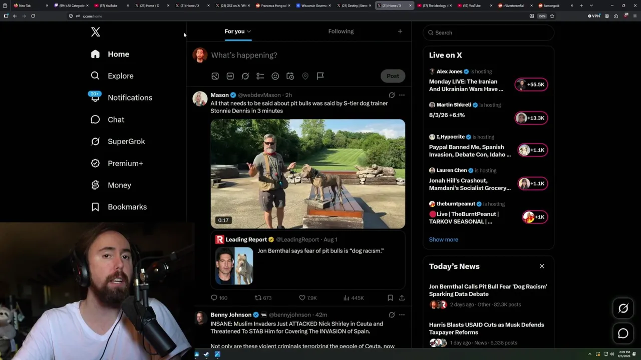Repost Mason's pit bull post
Image resolution: width=641 pixels, height=360 pixels.
coord(263,297)
